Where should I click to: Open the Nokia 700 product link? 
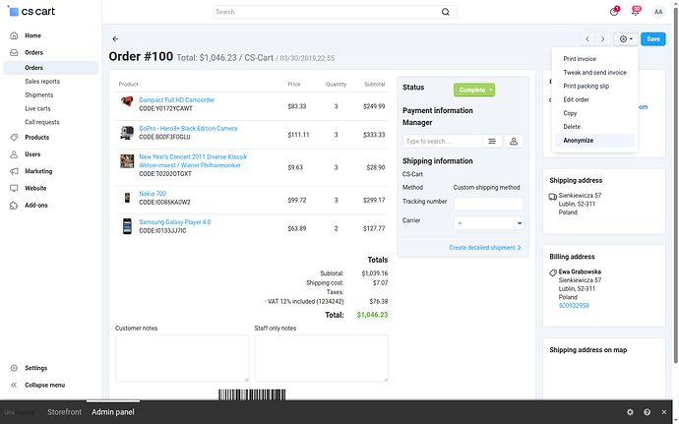(x=153, y=194)
